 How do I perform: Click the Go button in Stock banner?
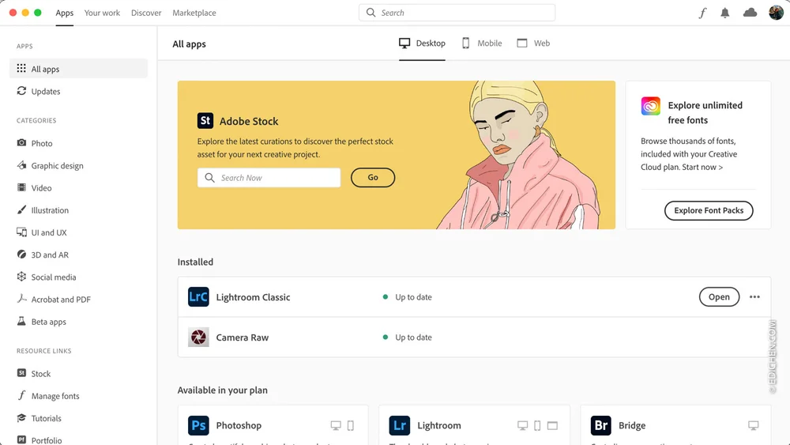click(x=373, y=177)
